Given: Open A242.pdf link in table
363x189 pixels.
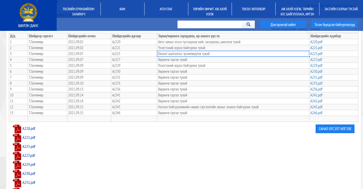Looking at the screenshot, I should tap(316, 101).
